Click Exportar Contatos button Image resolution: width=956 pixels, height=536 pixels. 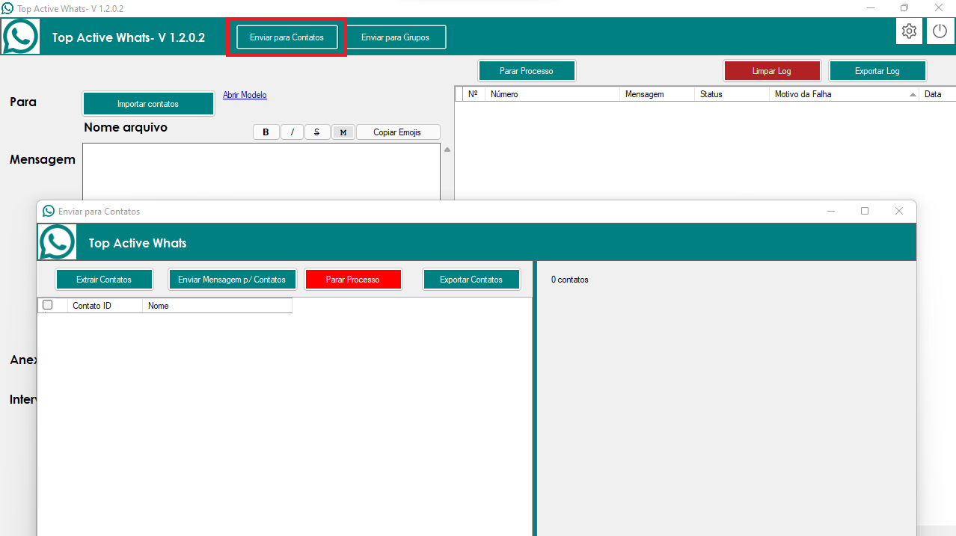pos(471,280)
